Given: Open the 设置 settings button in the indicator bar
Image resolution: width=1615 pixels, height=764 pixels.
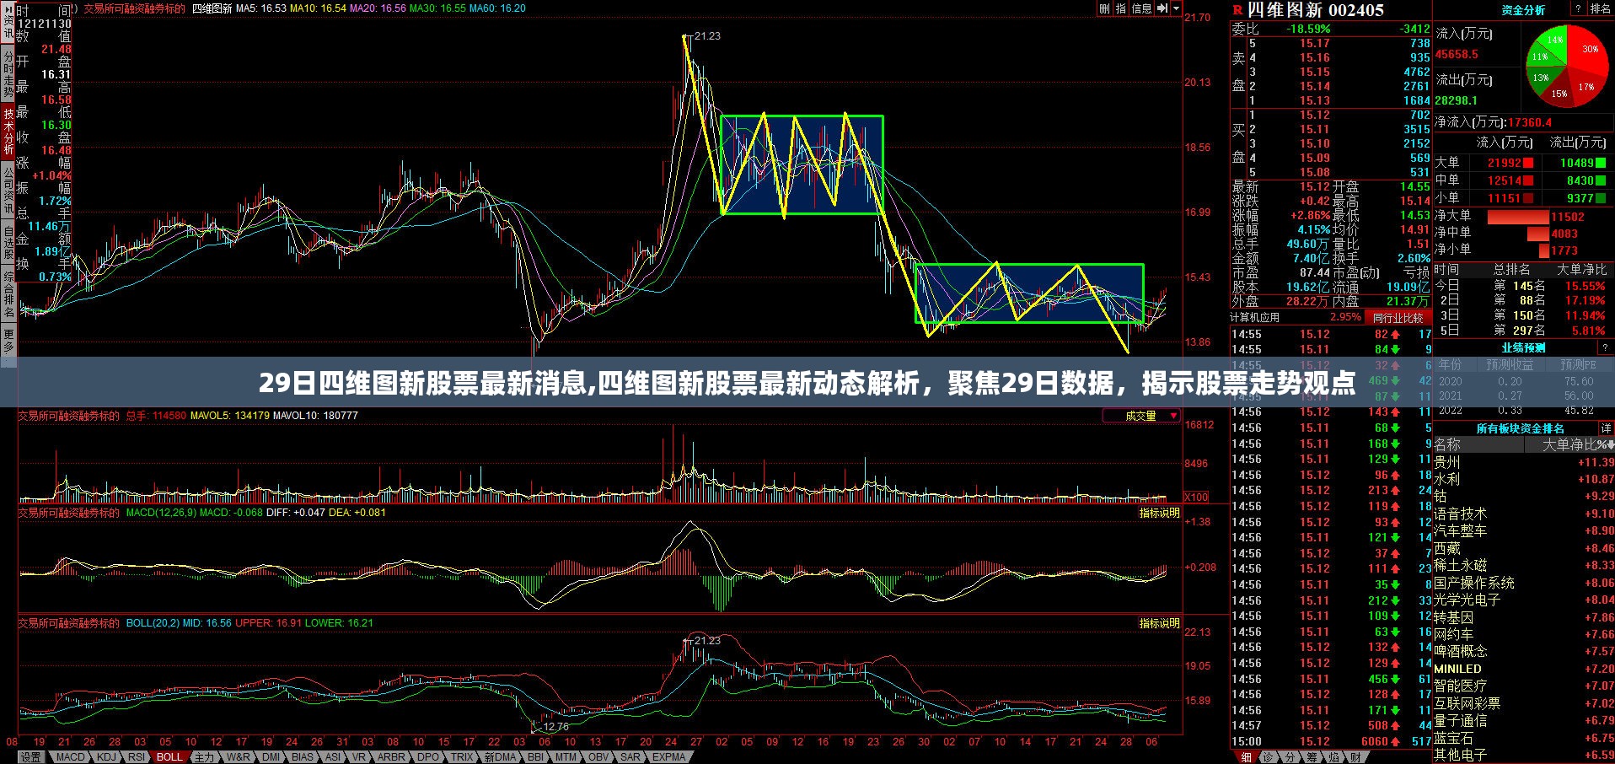Looking at the screenshot, I should pyautogui.click(x=31, y=757).
